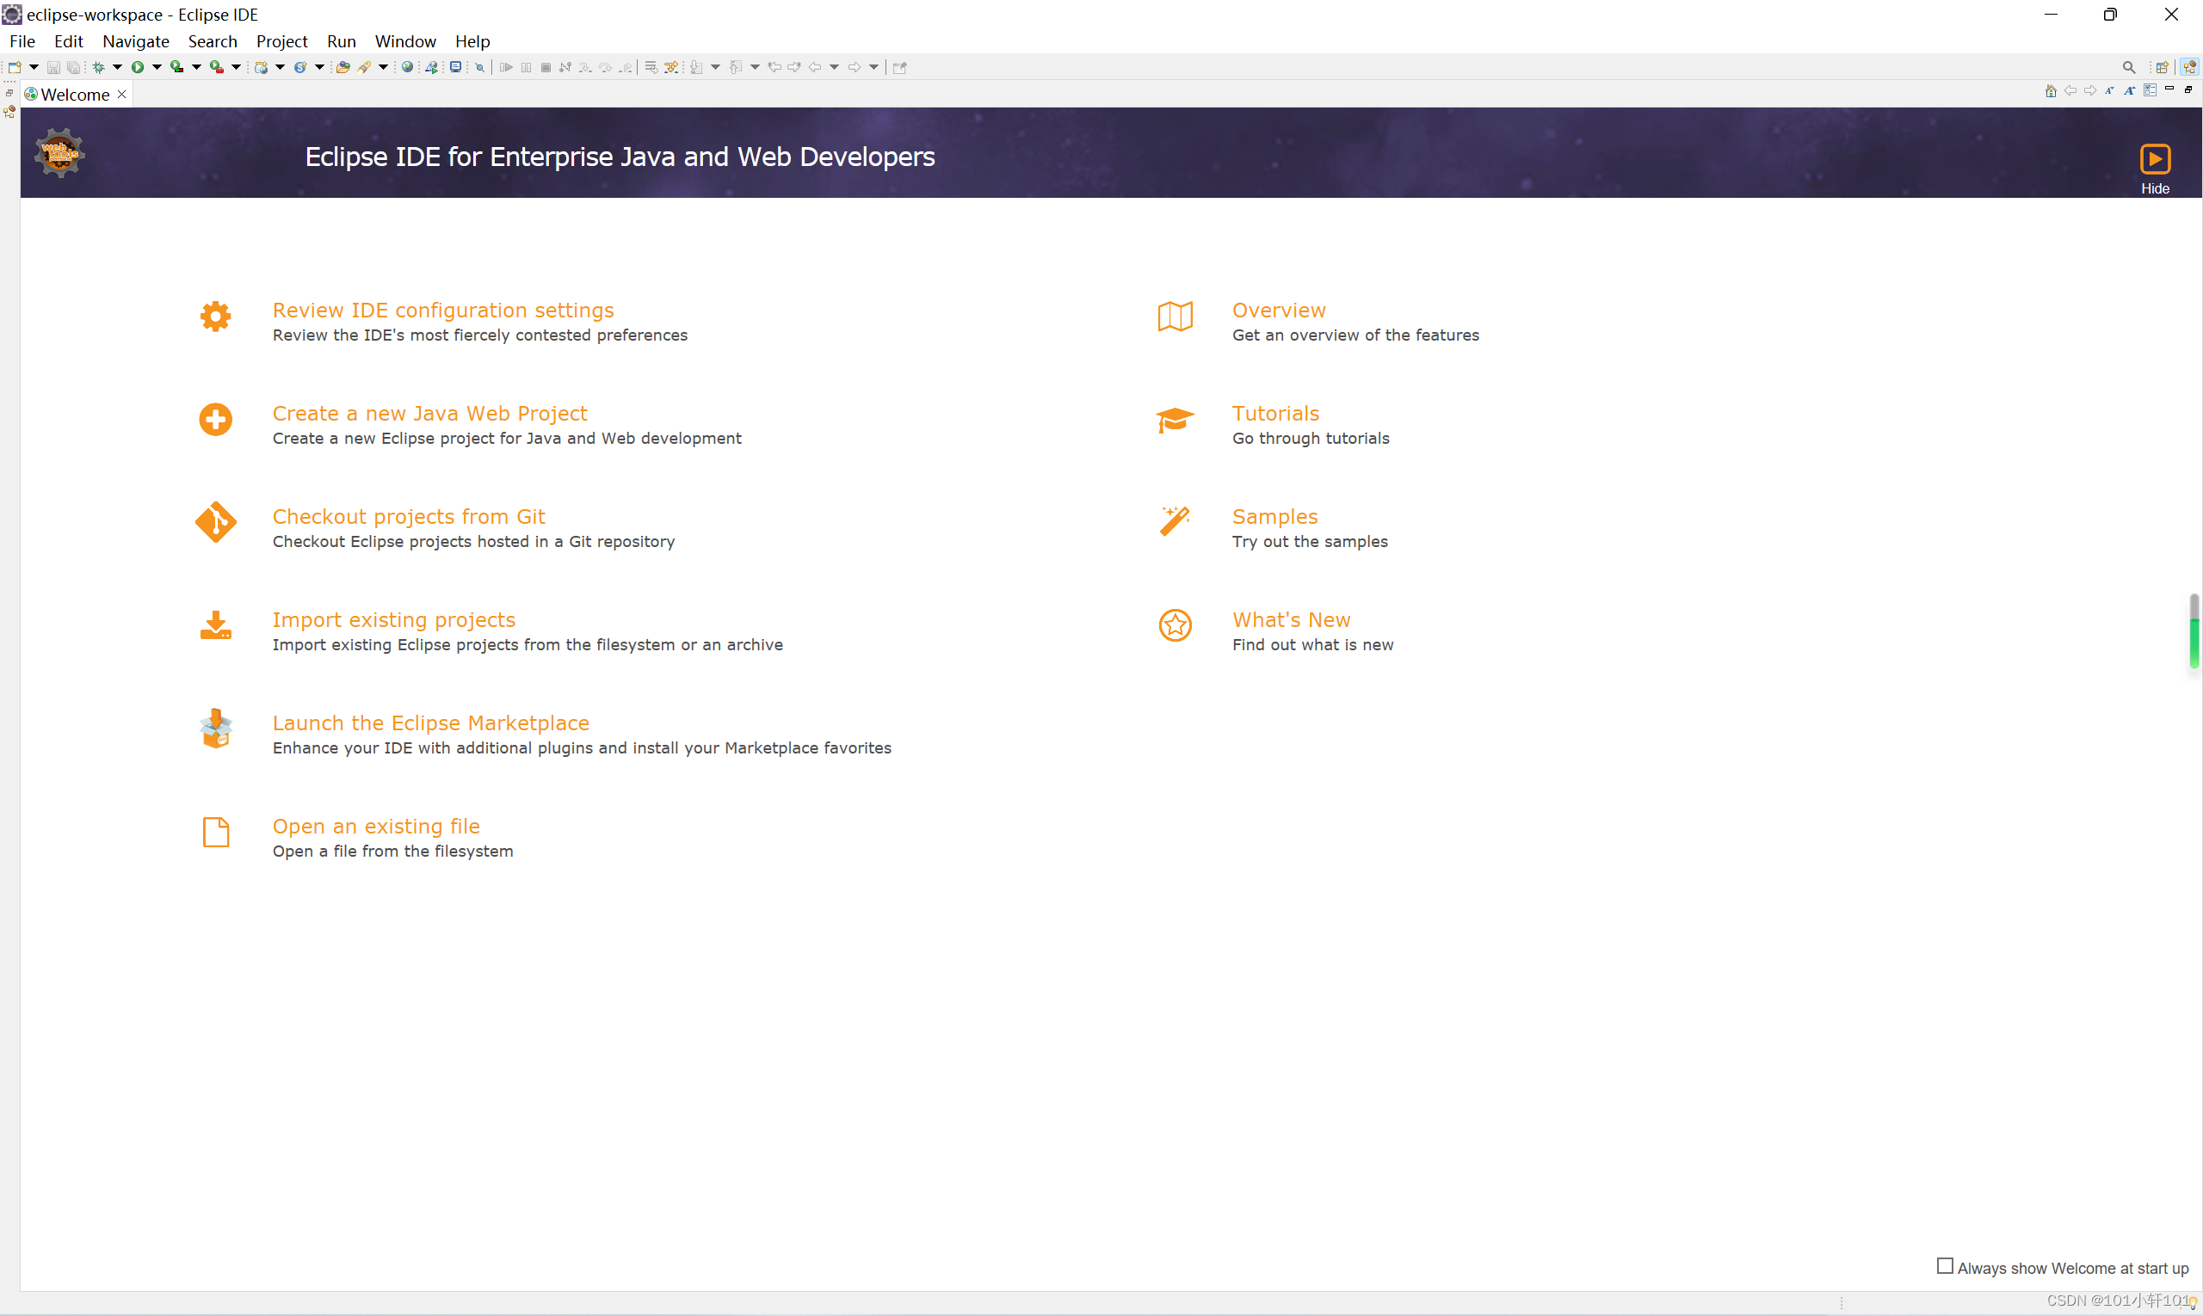Click the Debug bug icon in toolbar
The height and width of the screenshot is (1316, 2203).
[98, 67]
